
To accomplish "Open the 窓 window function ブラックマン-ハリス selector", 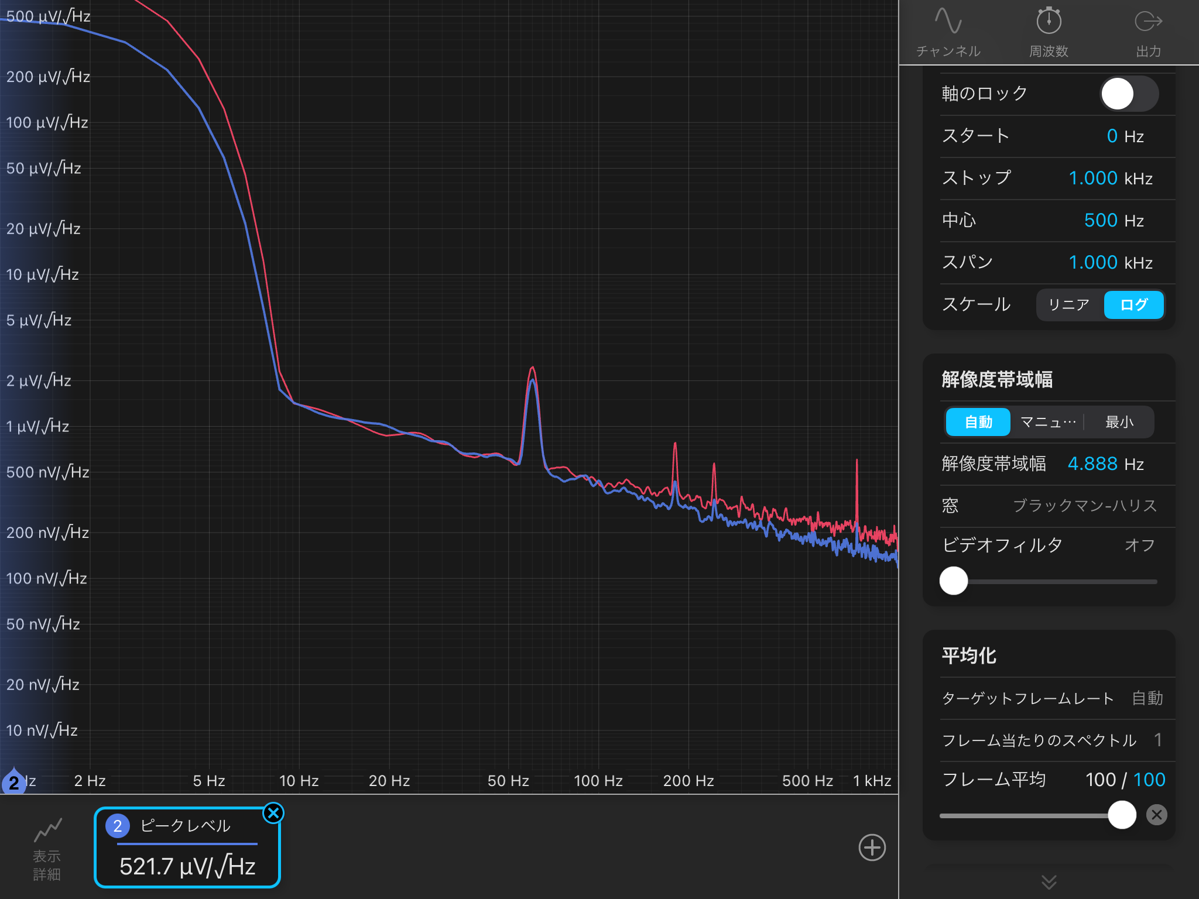I will pos(1085,506).
